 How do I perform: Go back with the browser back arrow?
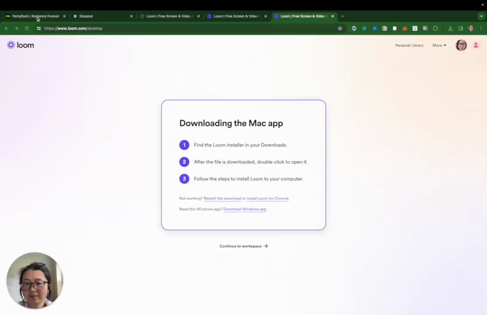coord(6,28)
